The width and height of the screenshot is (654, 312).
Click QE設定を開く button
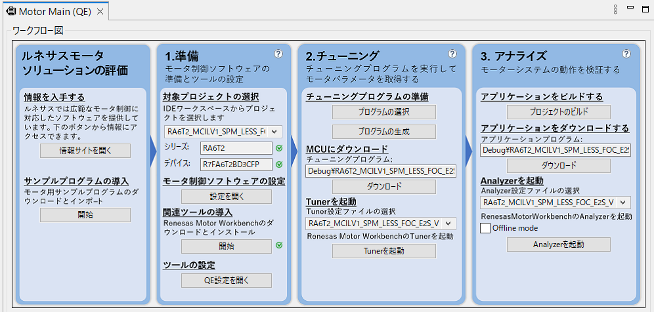point(227,281)
